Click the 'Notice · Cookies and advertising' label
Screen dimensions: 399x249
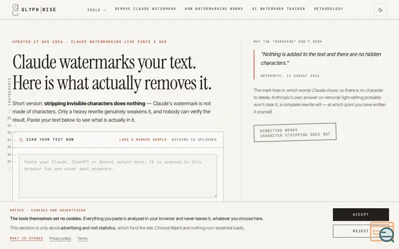48,210
